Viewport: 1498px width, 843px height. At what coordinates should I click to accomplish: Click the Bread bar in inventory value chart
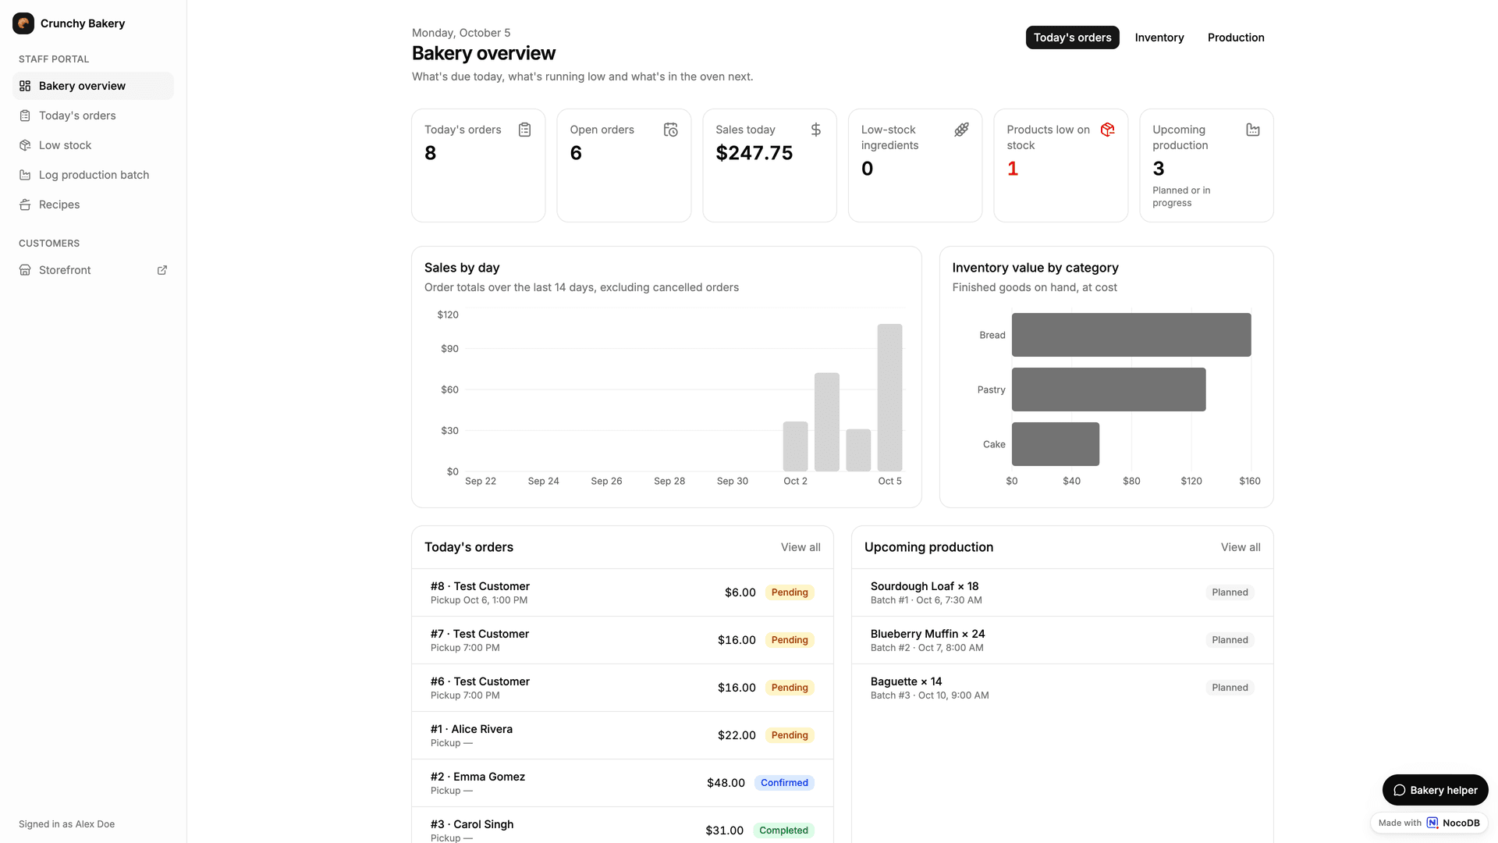pyautogui.click(x=1131, y=335)
